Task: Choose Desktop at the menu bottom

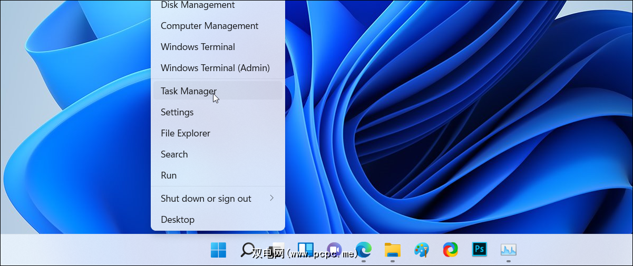Action: click(x=178, y=220)
